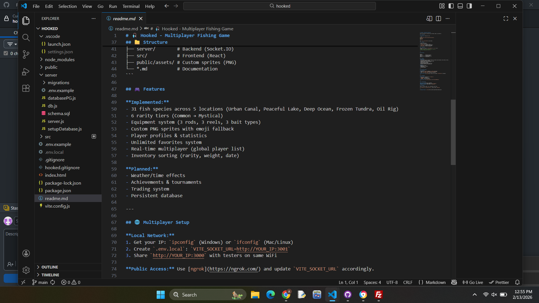Go back in navigation history
539x303 pixels.
[166, 6]
